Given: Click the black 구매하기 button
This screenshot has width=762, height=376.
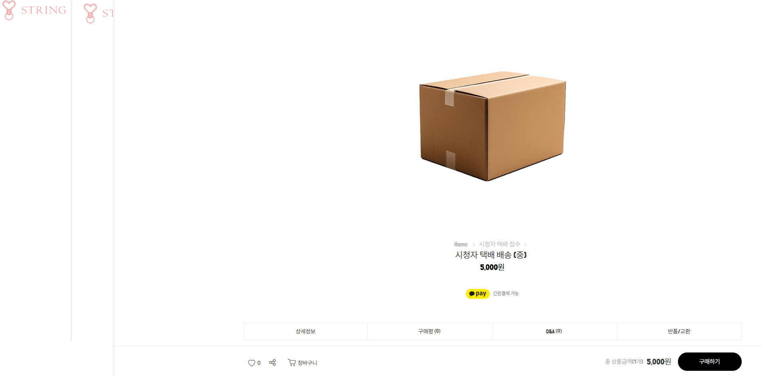Looking at the screenshot, I should pyautogui.click(x=709, y=362).
